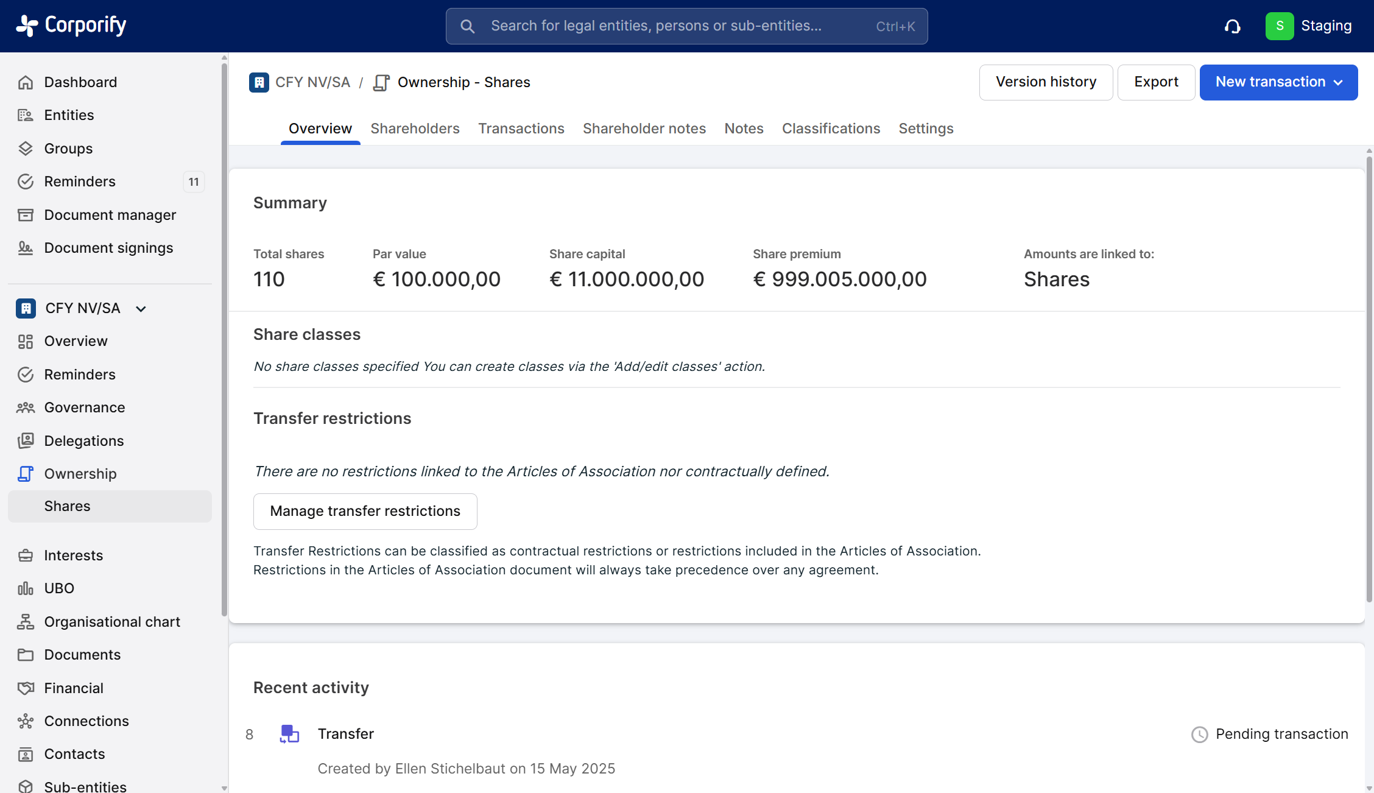Image resolution: width=1374 pixels, height=793 pixels.
Task: Click the headset support icon
Action: (x=1232, y=26)
